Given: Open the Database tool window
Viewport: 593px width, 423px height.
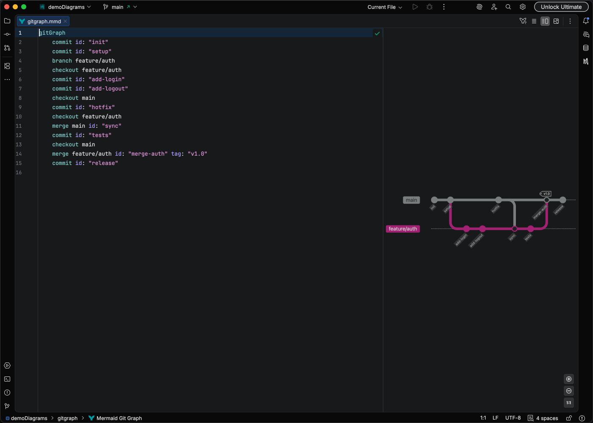Looking at the screenshot, I should (x=586, y=48).
